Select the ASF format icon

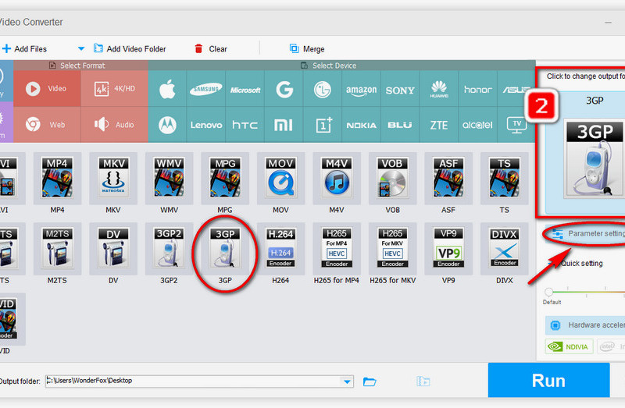[x=448, y=179]
